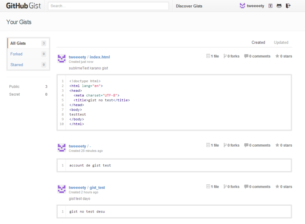Select the All Gists filter
The width and height of the screenshot is (305, 224).
(x=28, y=43)
